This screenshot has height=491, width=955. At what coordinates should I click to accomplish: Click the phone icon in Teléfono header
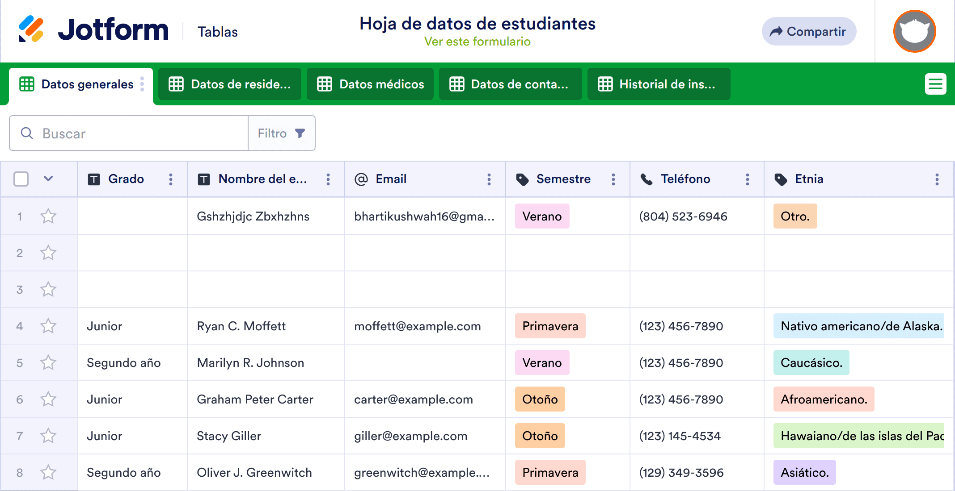(647, 179)
